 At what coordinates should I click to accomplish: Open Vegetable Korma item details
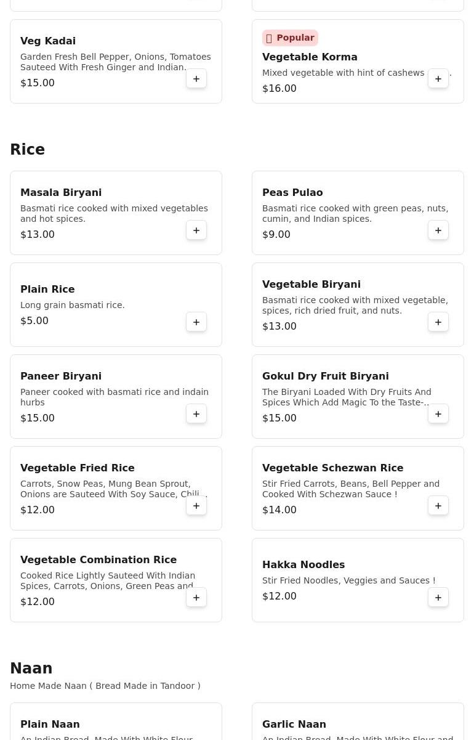pyautogui.click(x=310, y=57)
